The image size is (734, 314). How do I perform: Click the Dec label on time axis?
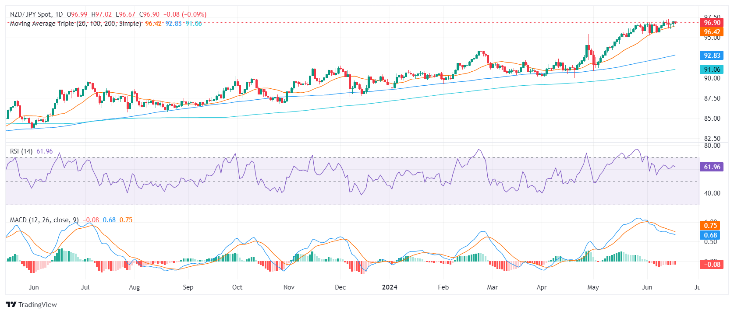click(340, 287)
